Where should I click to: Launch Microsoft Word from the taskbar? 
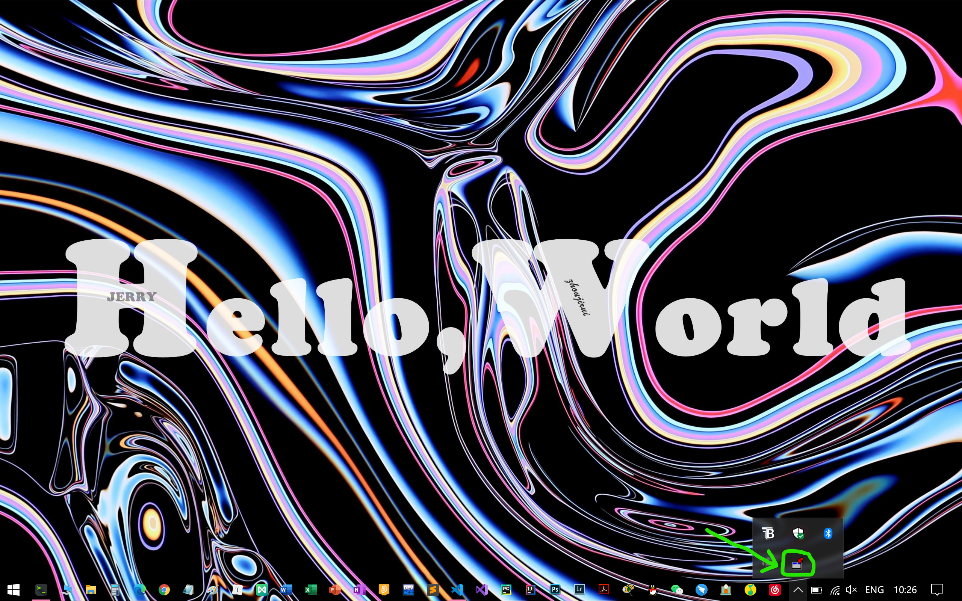[x=286, y=589]
